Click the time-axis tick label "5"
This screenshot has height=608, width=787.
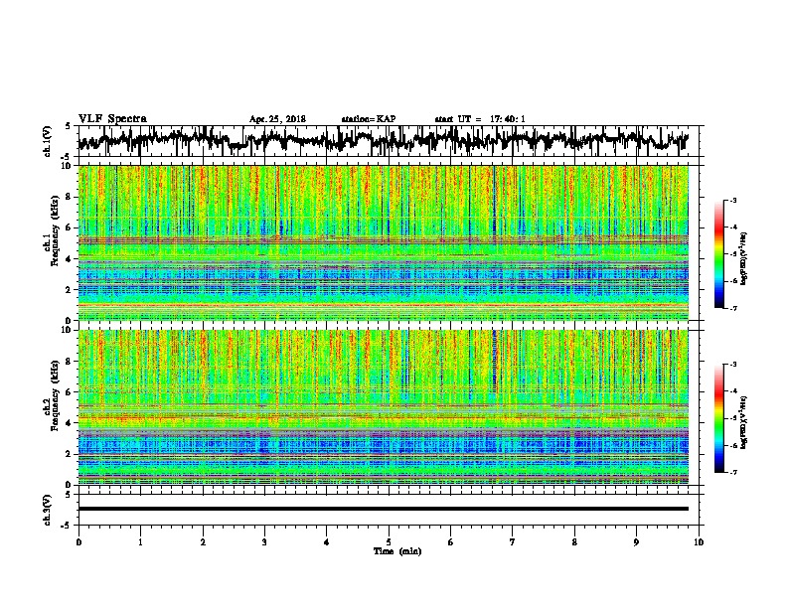389,542
